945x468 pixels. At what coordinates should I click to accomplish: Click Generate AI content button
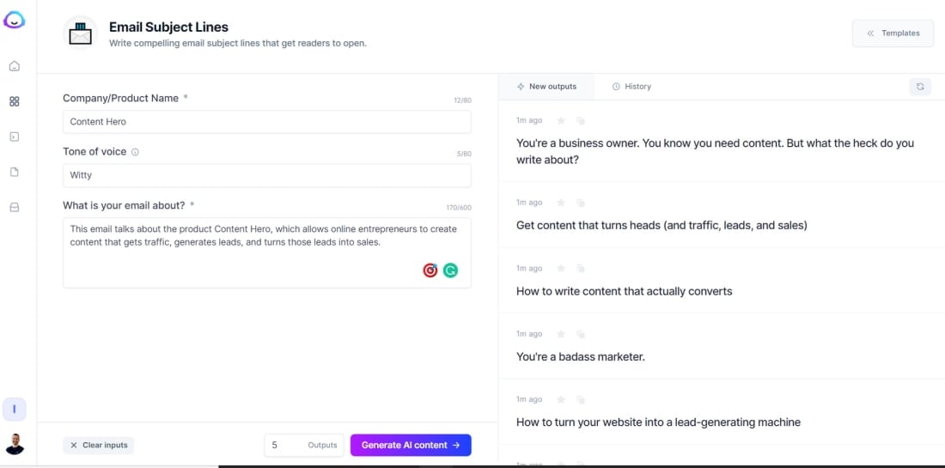[x=411, y=445]
